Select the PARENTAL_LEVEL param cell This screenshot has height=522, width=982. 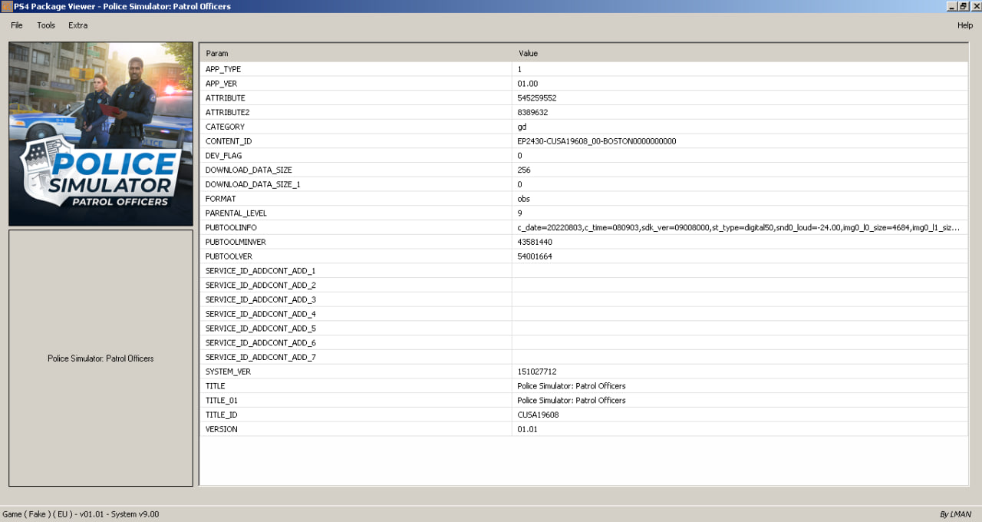coord(356,213)
